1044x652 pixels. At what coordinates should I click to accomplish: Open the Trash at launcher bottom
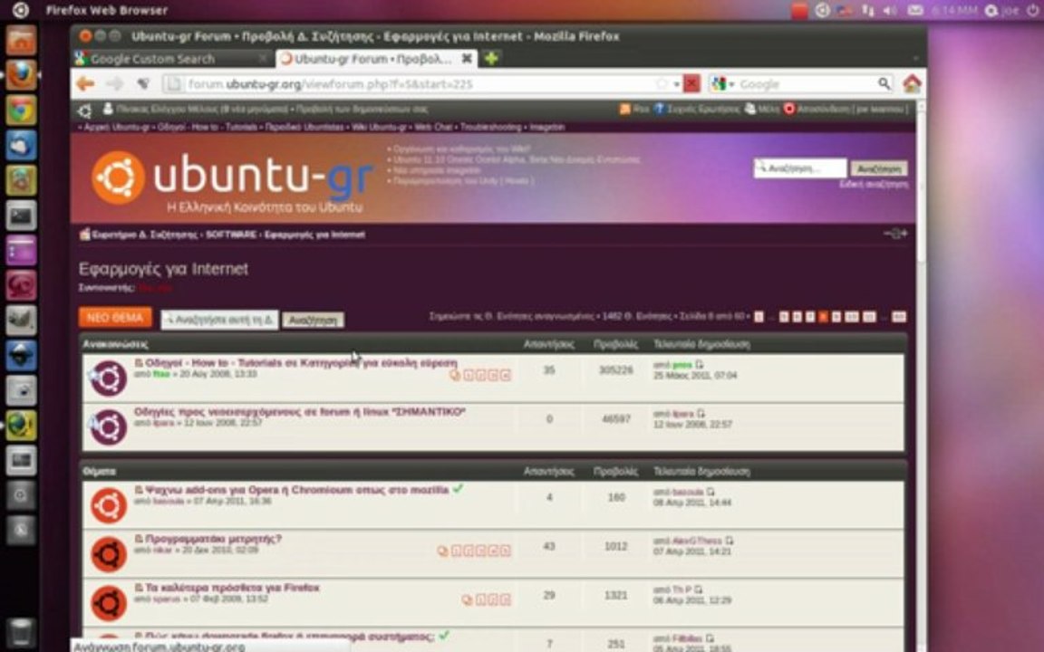click(x=21, y=633)
